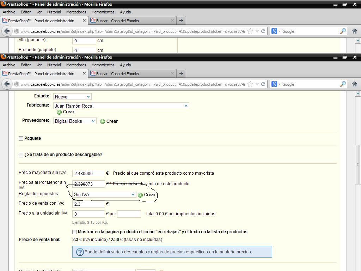361x271 pixels.
Task: Click search magnifier in upper window's Google box
Action: 343,31
